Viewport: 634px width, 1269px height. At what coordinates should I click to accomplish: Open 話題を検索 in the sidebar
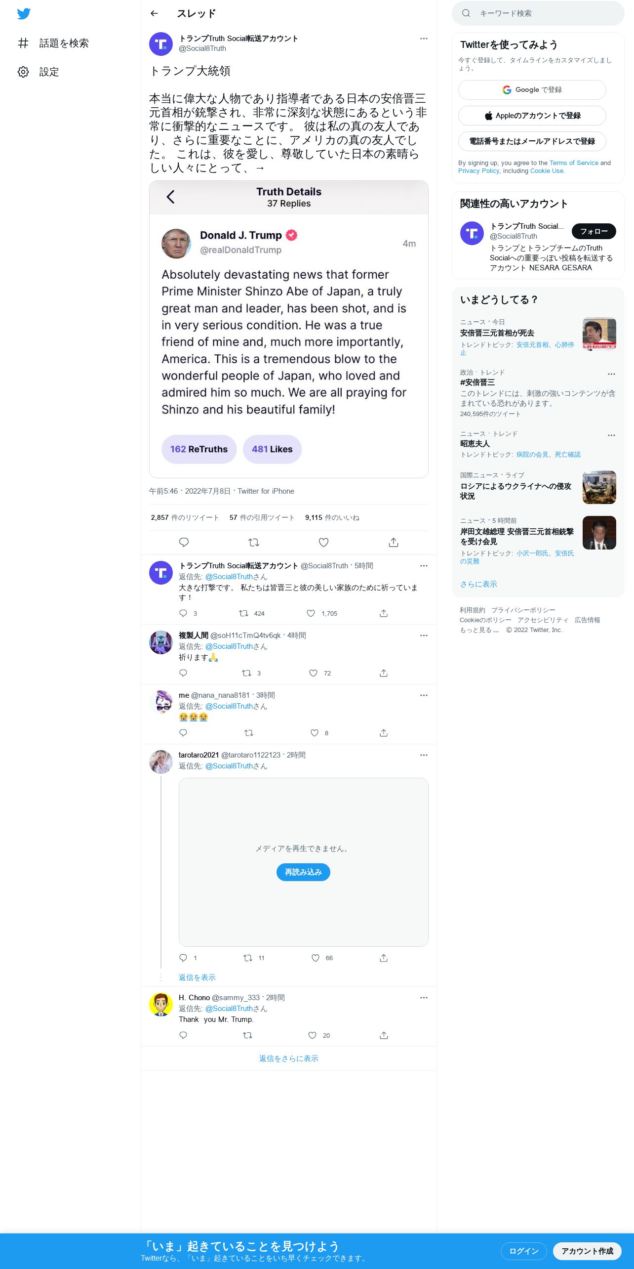[53, 43]
